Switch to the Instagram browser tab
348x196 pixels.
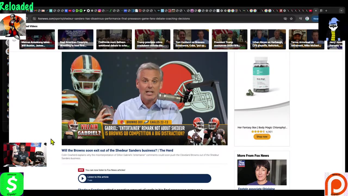click(x=100, y=11)
